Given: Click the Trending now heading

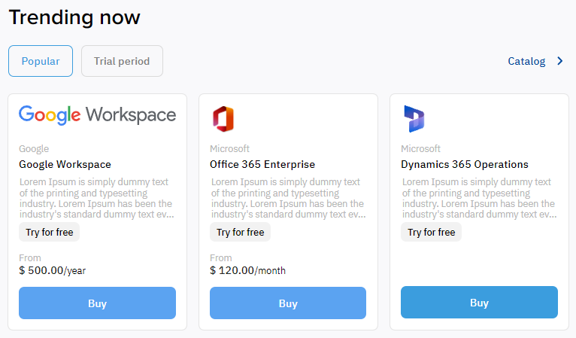Looking at the screenshot, I should (74, 17).
